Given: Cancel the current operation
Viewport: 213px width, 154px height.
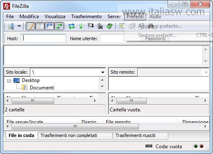Looking at the screenshot, I should click(x=91, y=26).
